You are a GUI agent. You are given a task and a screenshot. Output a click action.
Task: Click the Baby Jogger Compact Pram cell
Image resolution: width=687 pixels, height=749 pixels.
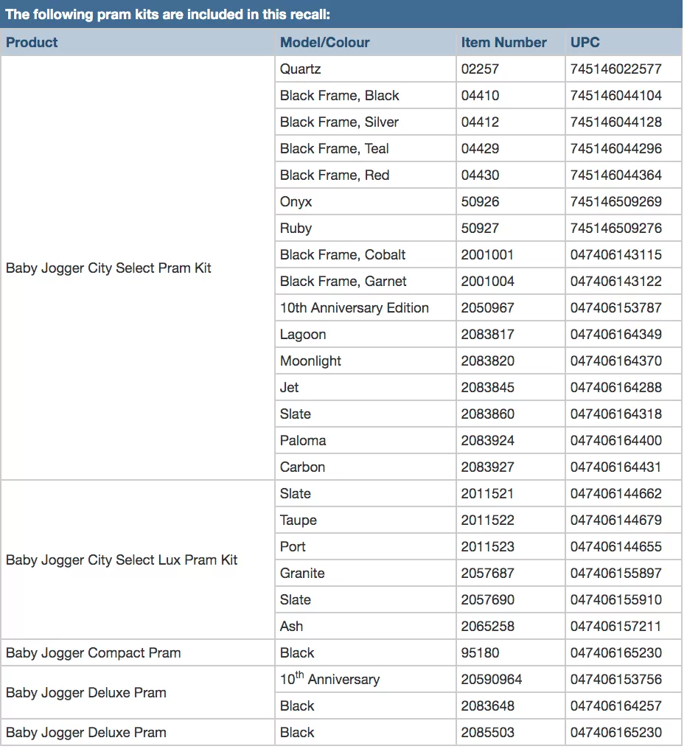[x=138, y=652]
